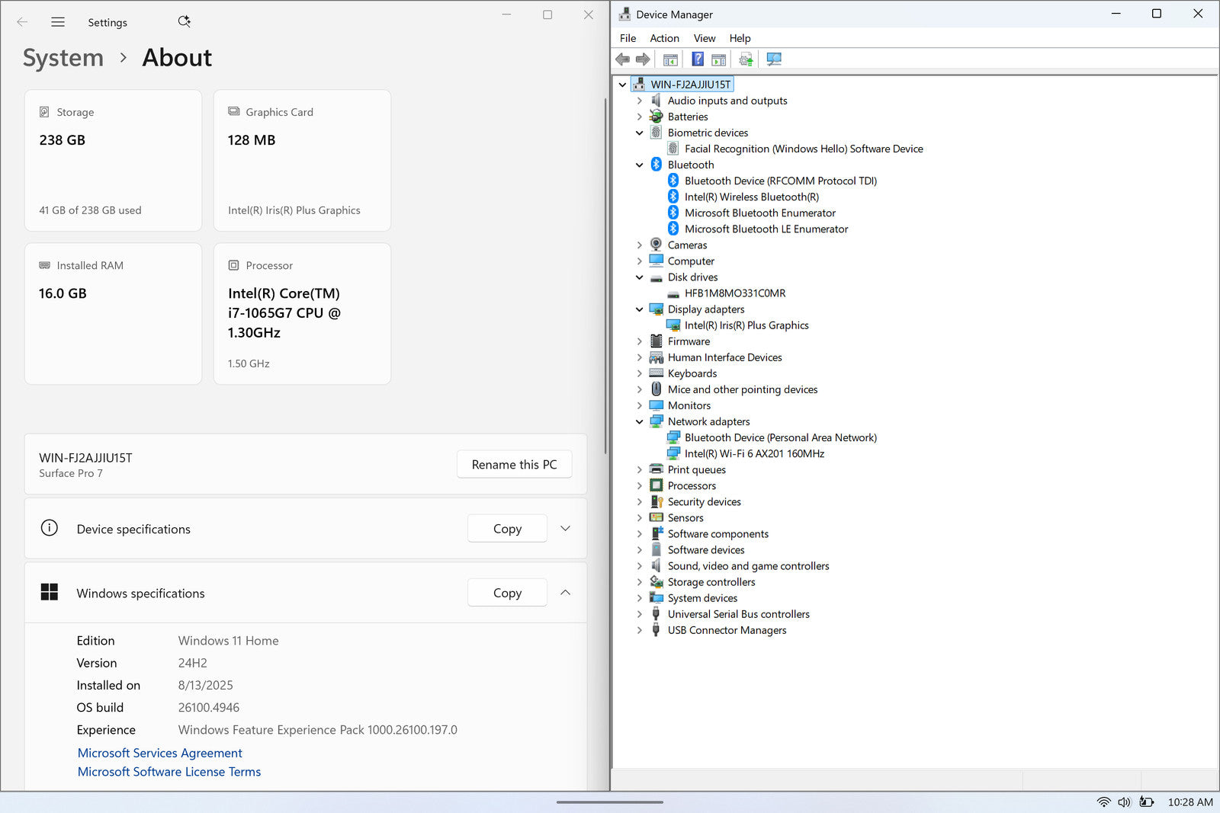Expand the Device specifications chevron
The image size is (1220, 813).
[565, 529]
